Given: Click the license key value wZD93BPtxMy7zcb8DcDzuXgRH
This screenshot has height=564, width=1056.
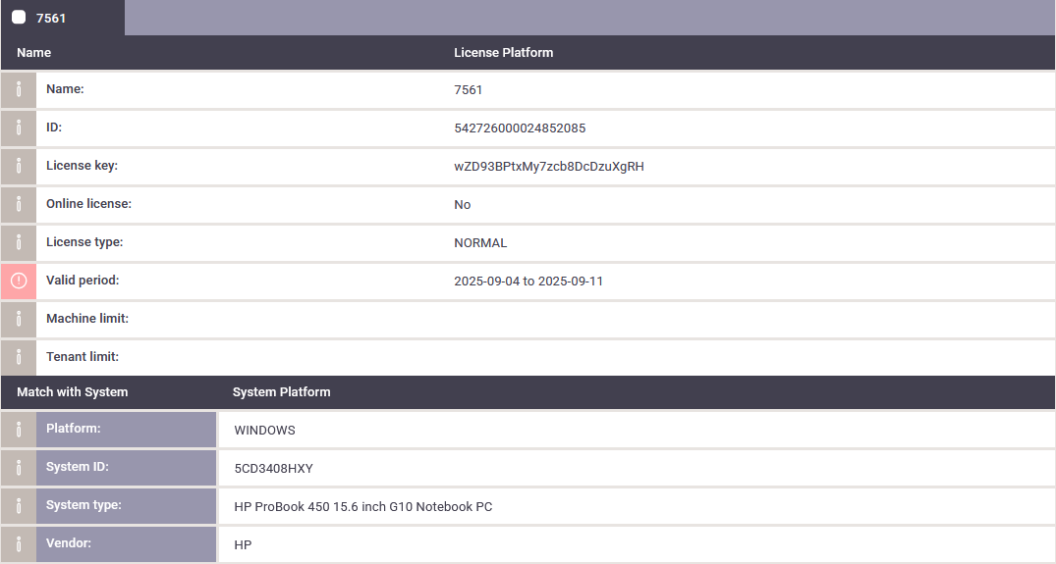Looking at the screenshot, I should point(549,166).
